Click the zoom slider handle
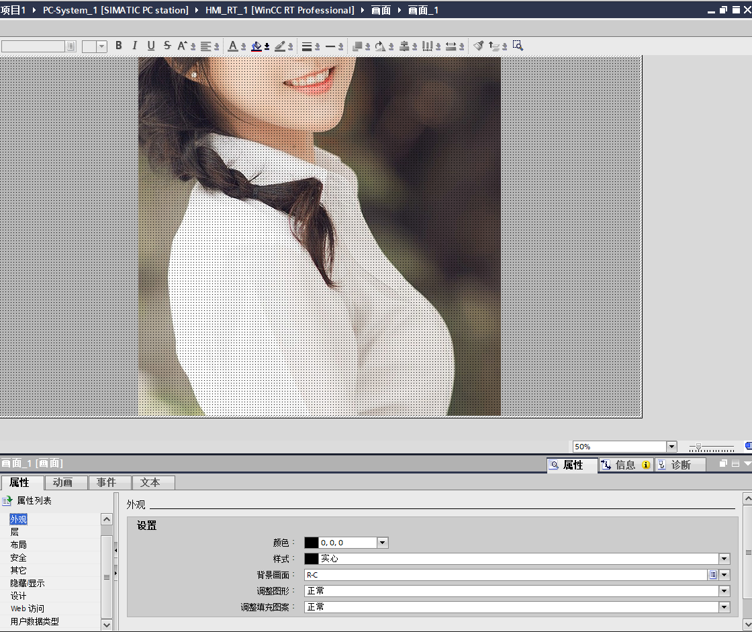This screenshot has height=632, width=752. [698, 447]
